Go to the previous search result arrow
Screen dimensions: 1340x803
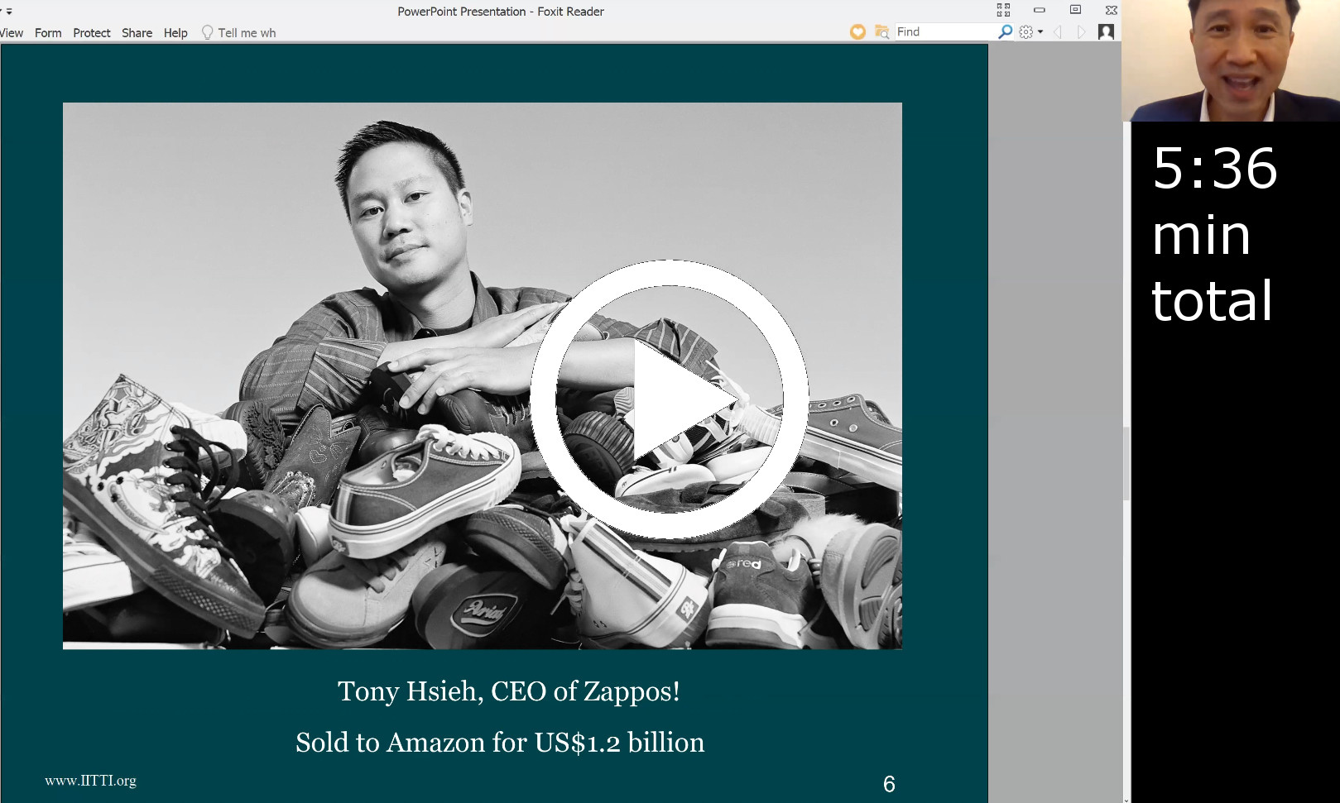[x=1058, y=32]
